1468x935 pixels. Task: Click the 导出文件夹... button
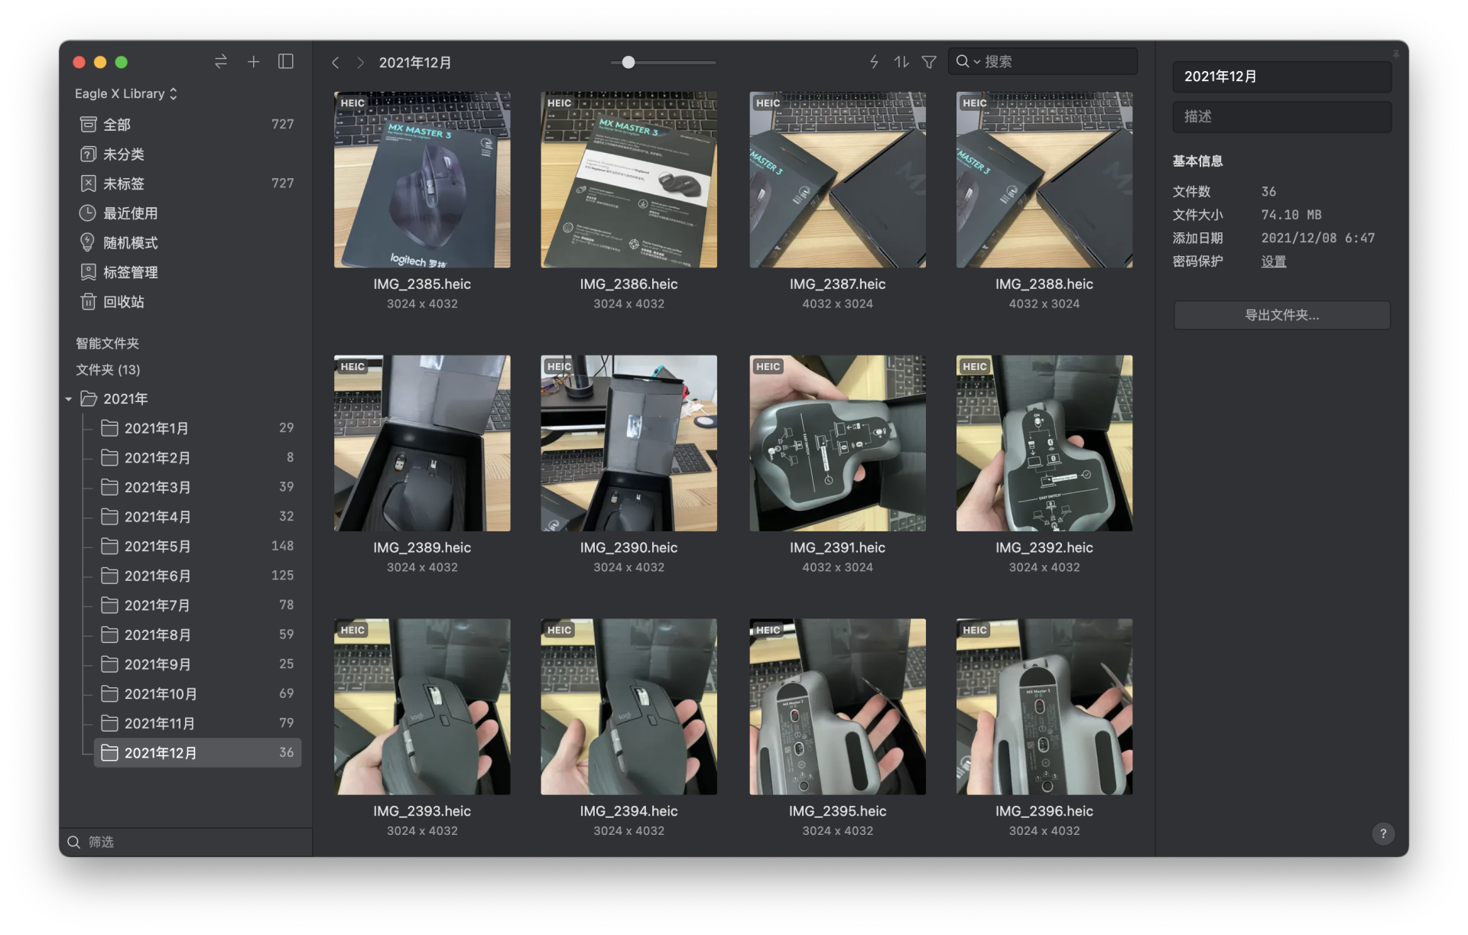coord(1281,315)
